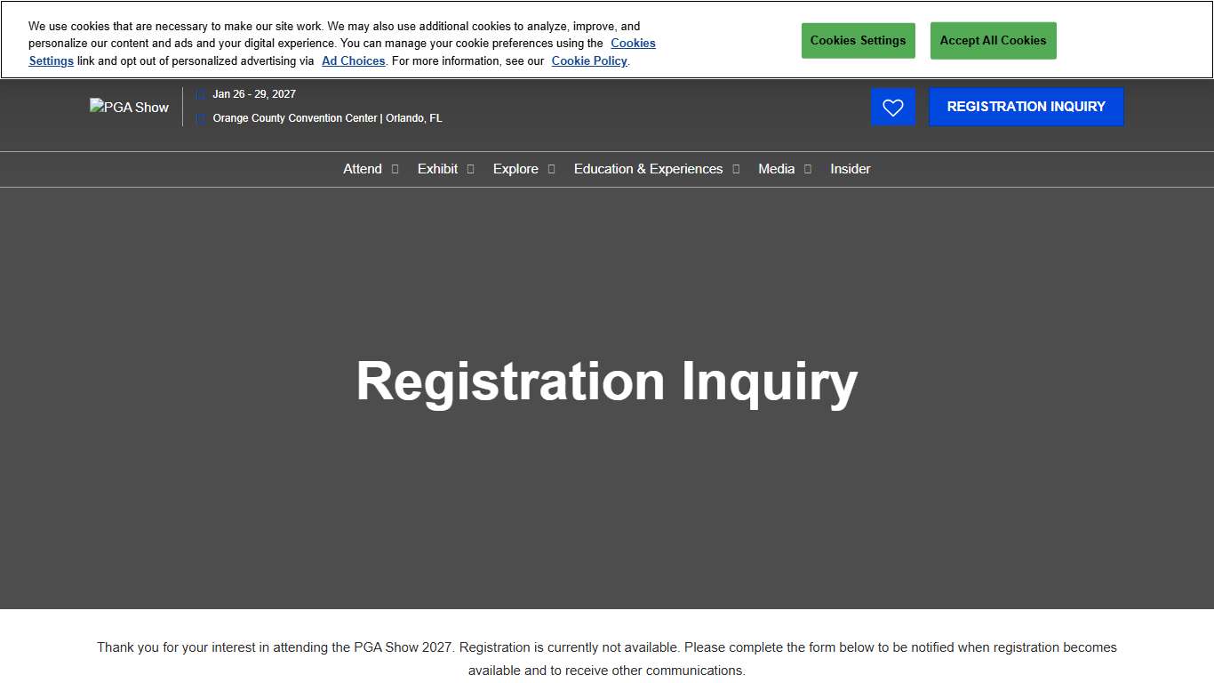The image size is (1214, 683).
Task: Click the heart favorites icon
Action: click(x=892, y=107)
